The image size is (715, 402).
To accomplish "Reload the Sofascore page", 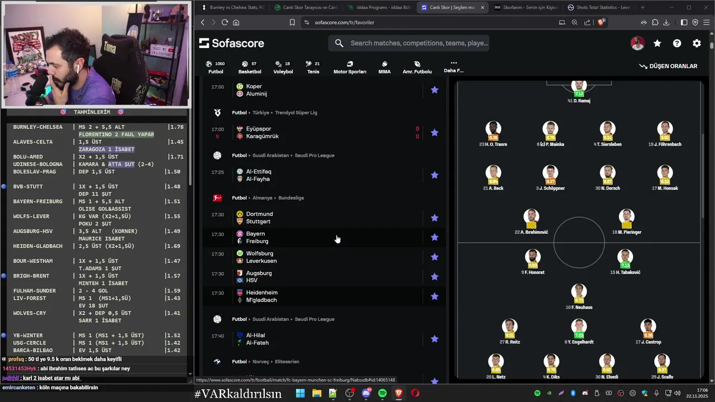I will pos(225,22).
